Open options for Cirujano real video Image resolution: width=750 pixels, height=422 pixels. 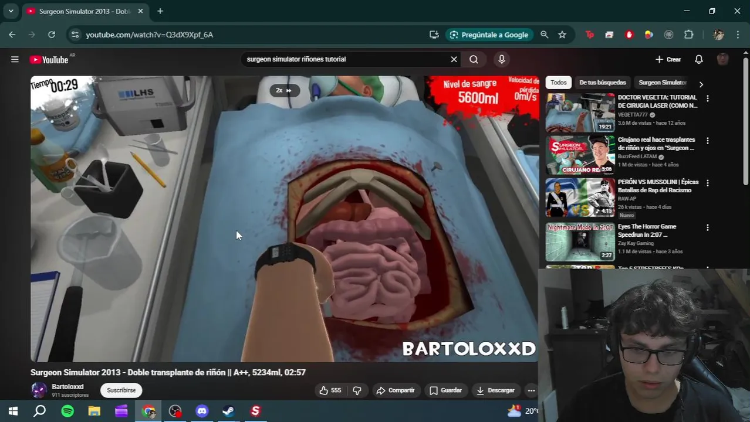click(x=708, y=141)
